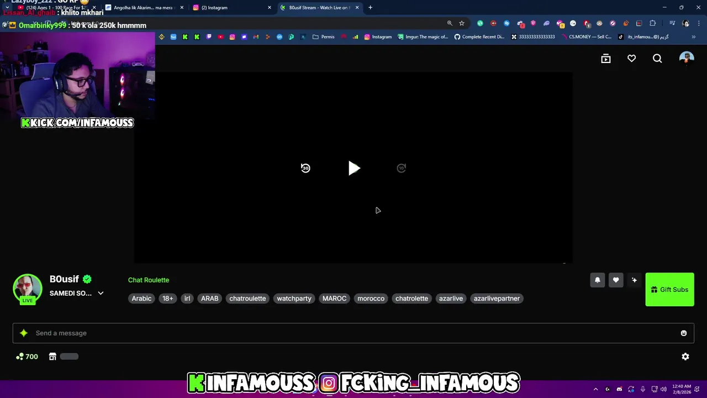Select the chatroulette tag
The image size is (707, 398).
click(247, 298)
